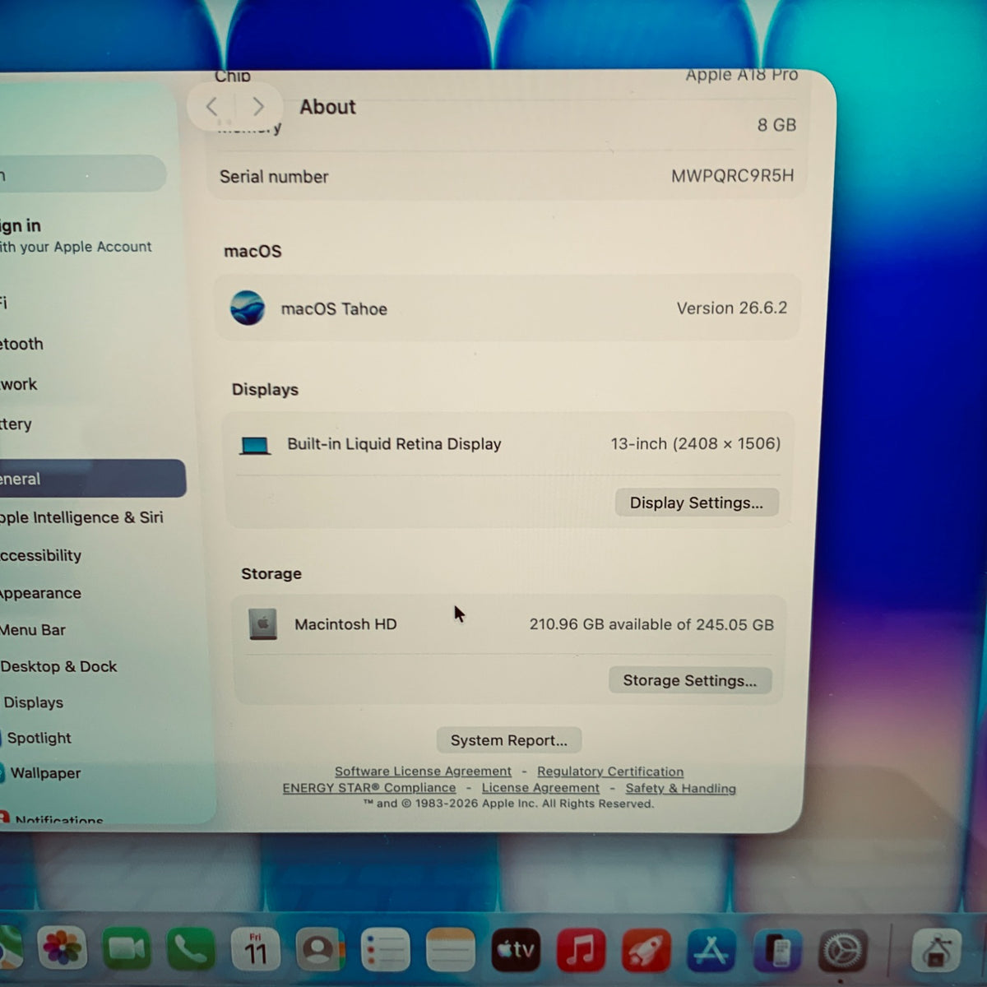Go back using the left chevron

coord(211,106)
